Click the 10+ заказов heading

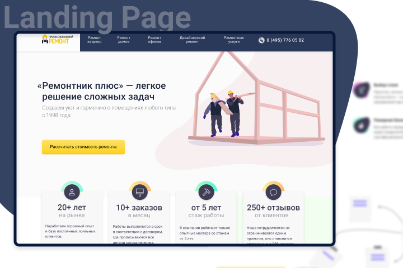(x=139, y=208)
